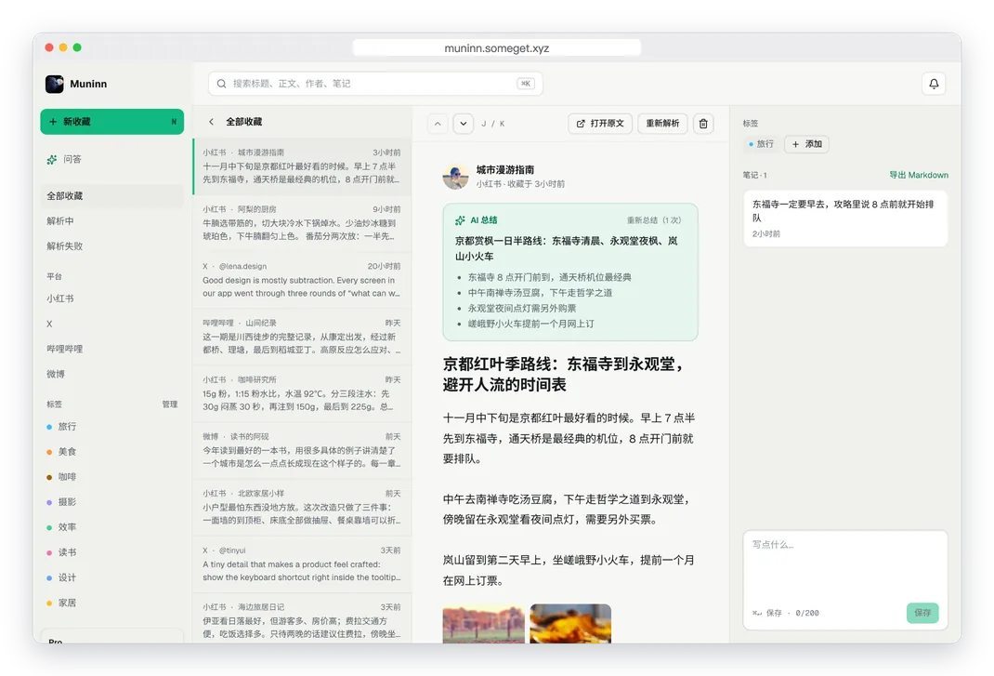Click the search field 搜索标题、正文
Screen dimensions: 994x676
point(375,84)
